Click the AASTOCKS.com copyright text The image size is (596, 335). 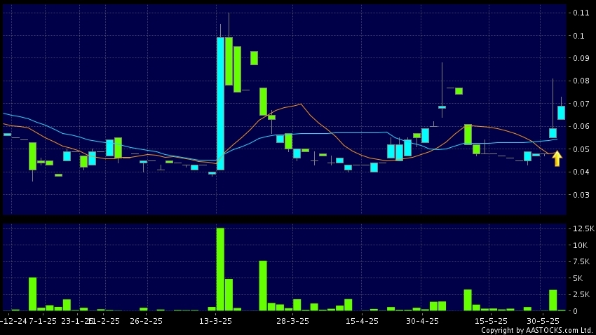tap(536, 330)
